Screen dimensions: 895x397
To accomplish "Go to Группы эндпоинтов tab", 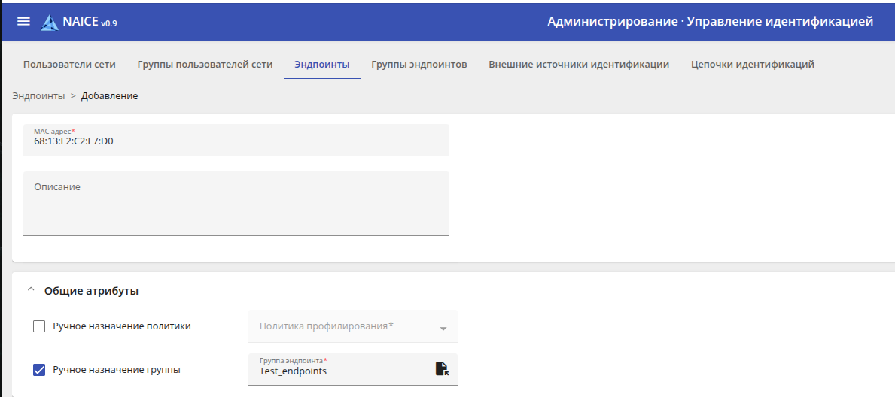I will [x=419, y=65].
